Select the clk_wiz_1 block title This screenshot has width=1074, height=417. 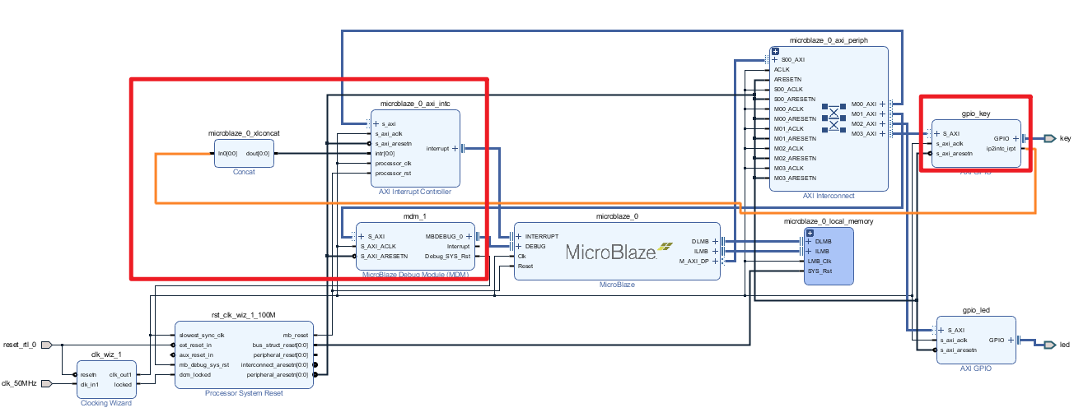point(107,354)
